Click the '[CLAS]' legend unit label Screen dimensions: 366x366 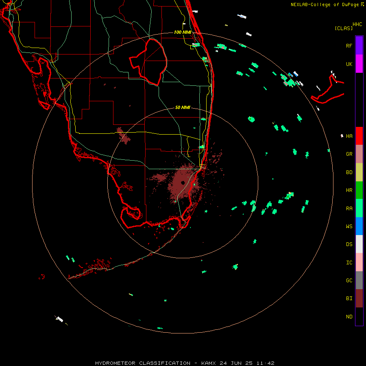344,28
